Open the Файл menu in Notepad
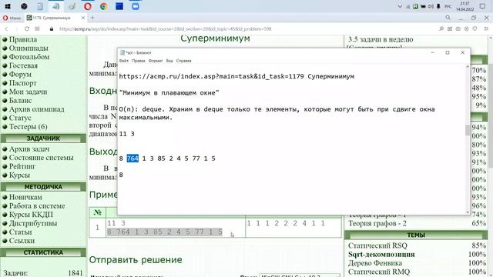 tap(124, 61)
